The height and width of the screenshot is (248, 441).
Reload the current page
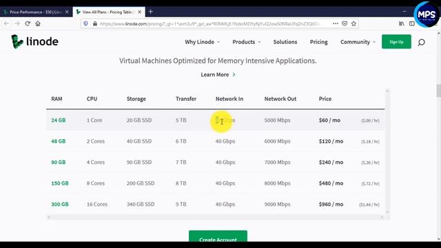[x=28, y=23]
